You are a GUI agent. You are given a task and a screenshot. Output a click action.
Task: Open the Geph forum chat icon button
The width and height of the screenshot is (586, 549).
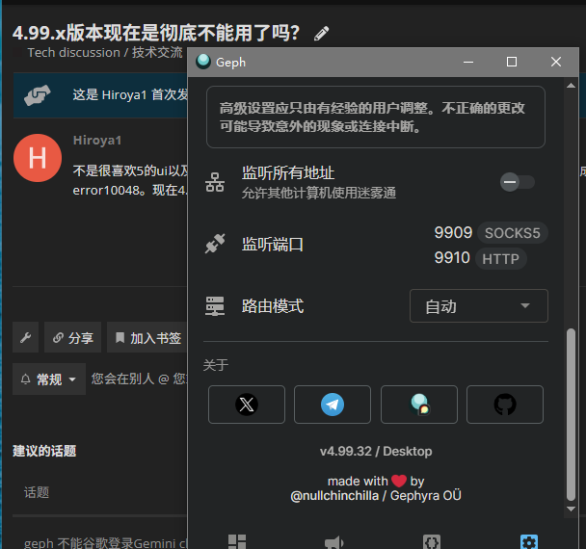pyautogui.click(x=418, y=405)
